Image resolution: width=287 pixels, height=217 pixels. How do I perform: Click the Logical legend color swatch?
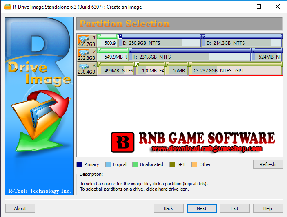click(108, 164)
